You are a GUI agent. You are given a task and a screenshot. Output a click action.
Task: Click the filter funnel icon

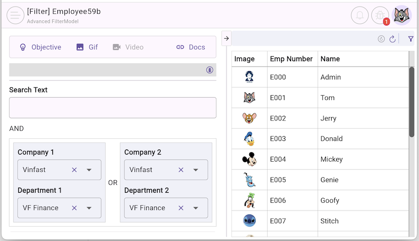pyautogui.click(x=410, y=39)
